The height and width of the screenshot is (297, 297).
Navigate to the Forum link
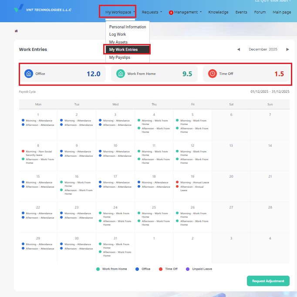click(260, 12)
